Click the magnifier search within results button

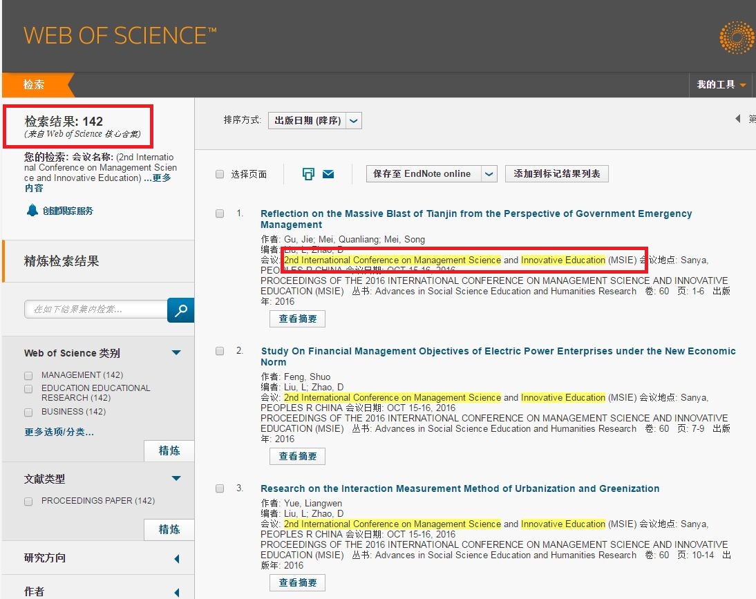[181, 310]
